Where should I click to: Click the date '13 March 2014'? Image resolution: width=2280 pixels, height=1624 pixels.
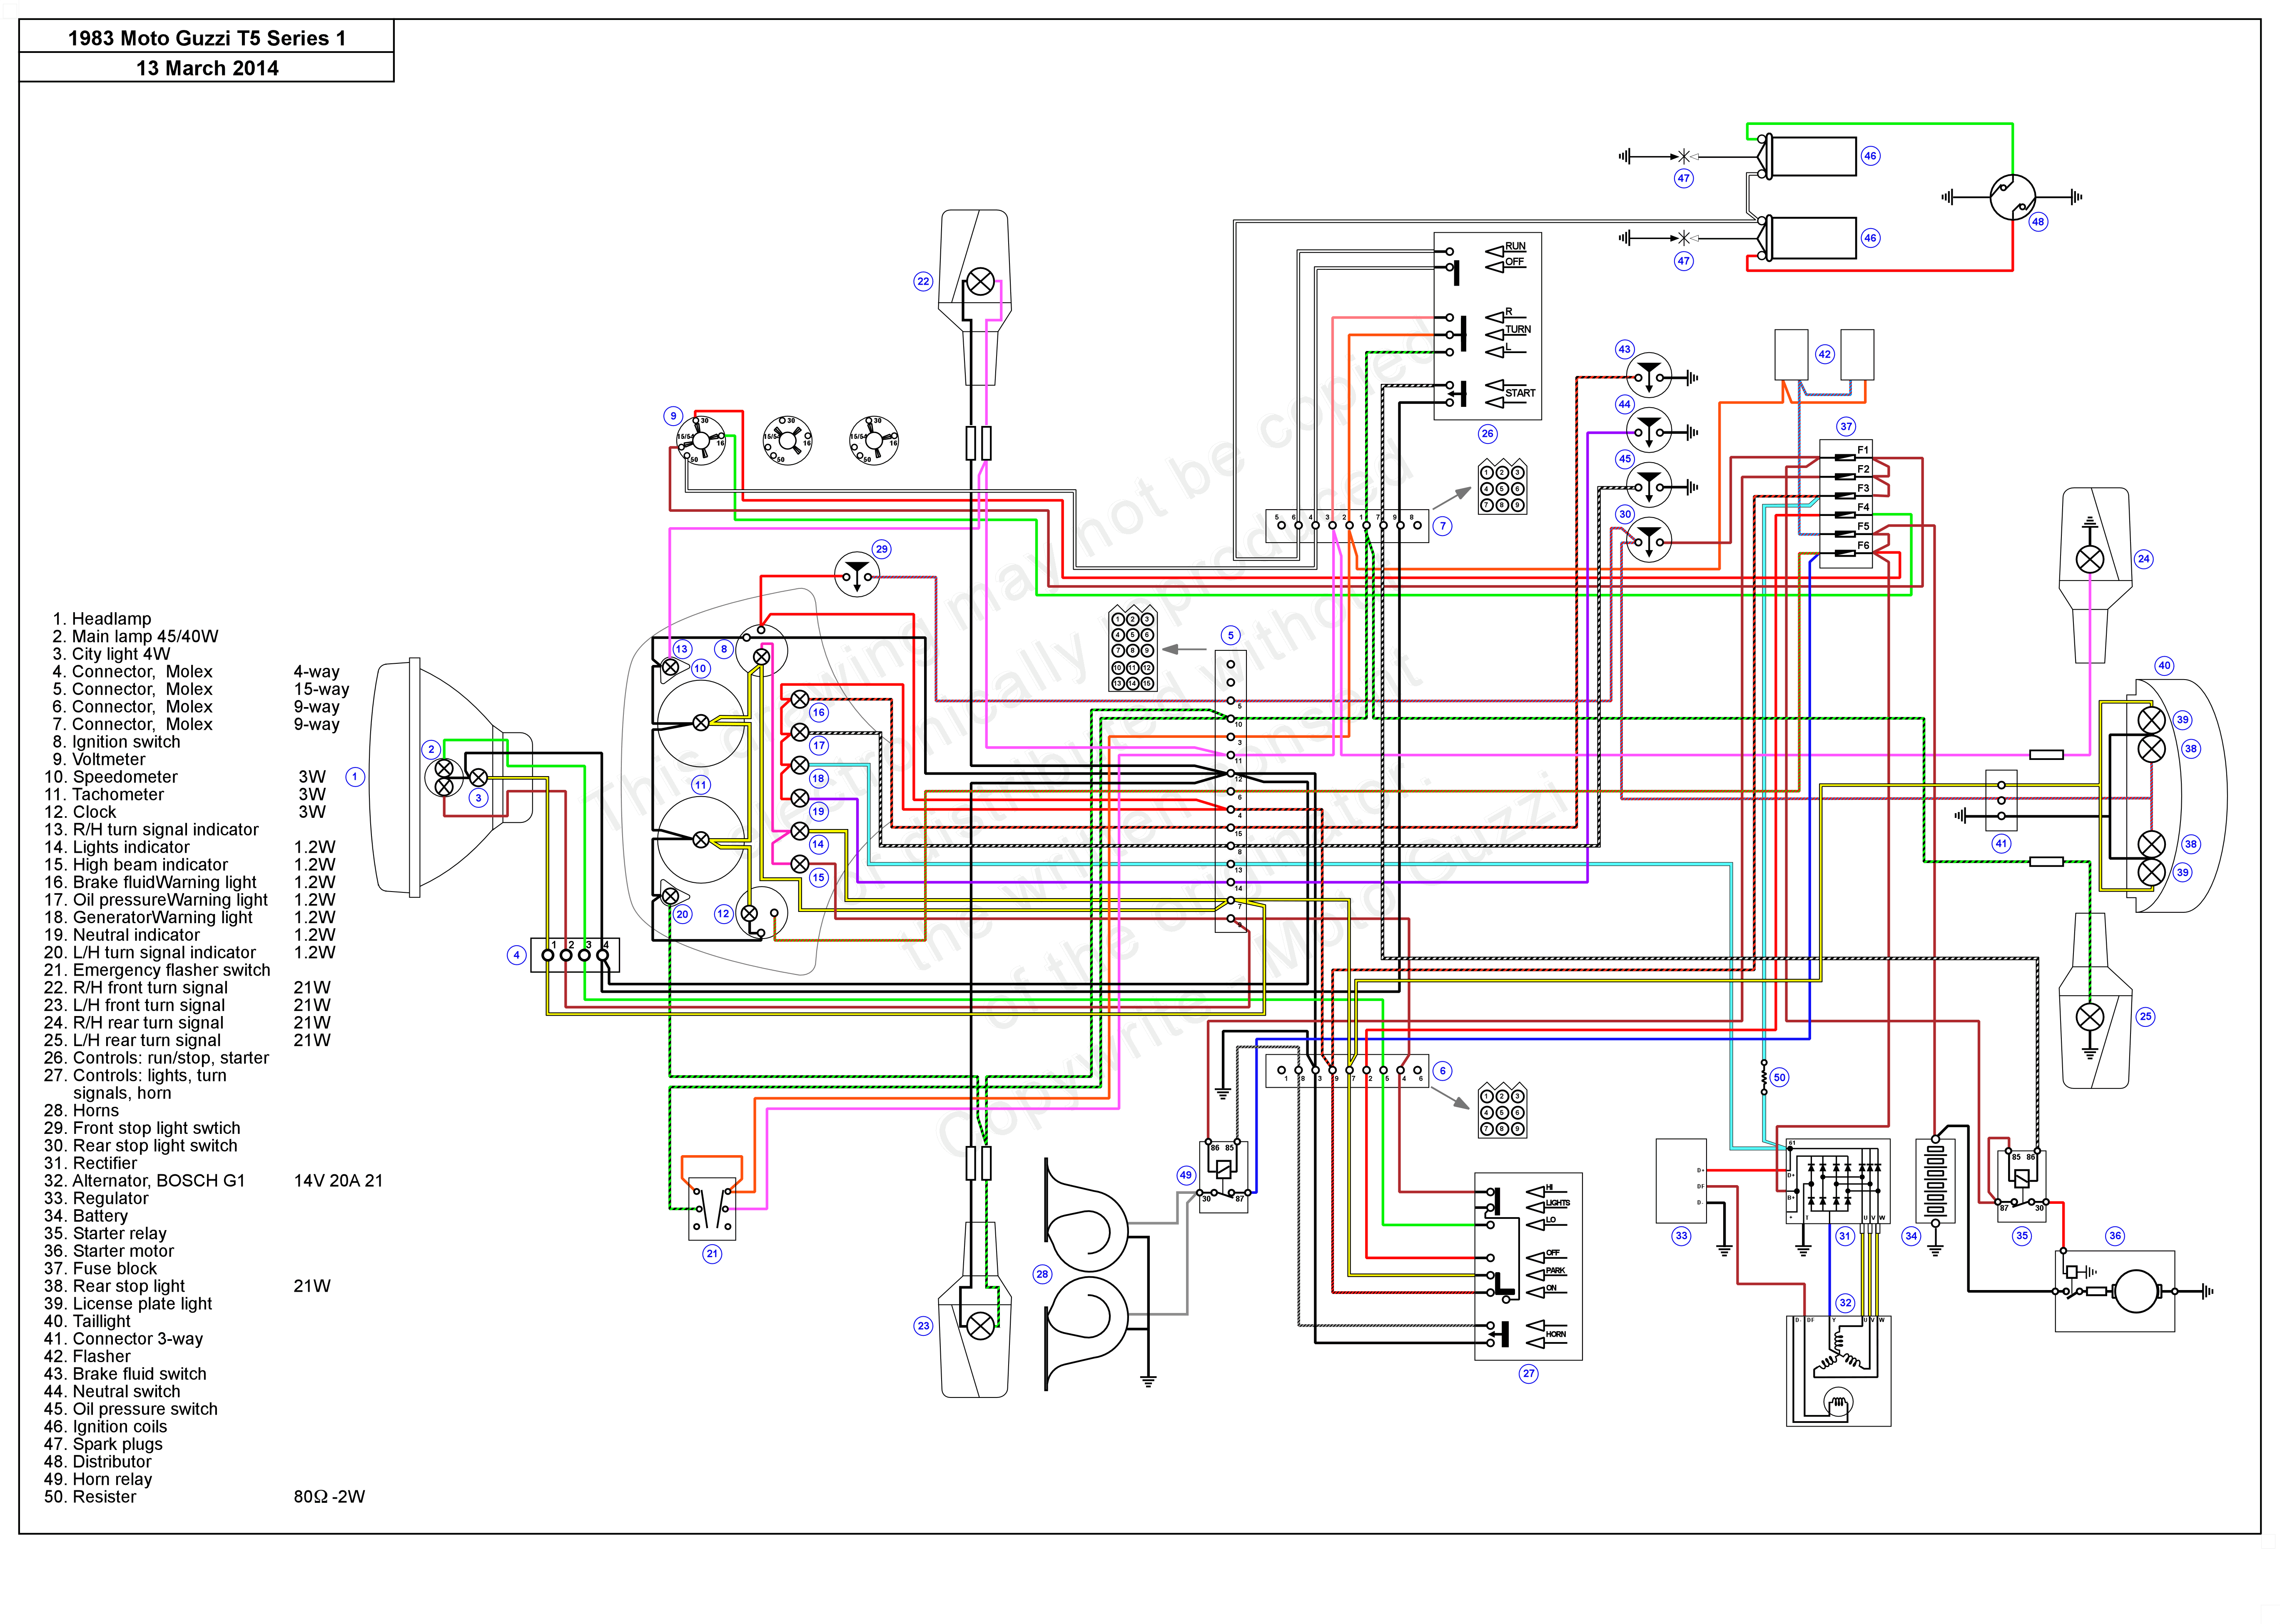(207, 68)
